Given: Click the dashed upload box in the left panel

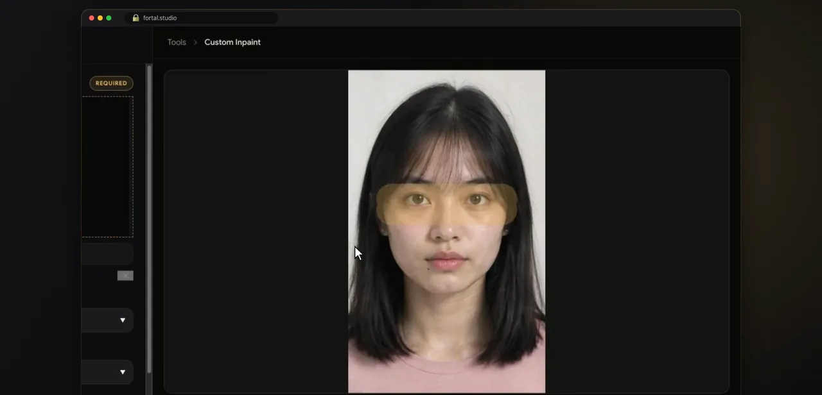Looking at the screenshot, I should tap(107, 167).
